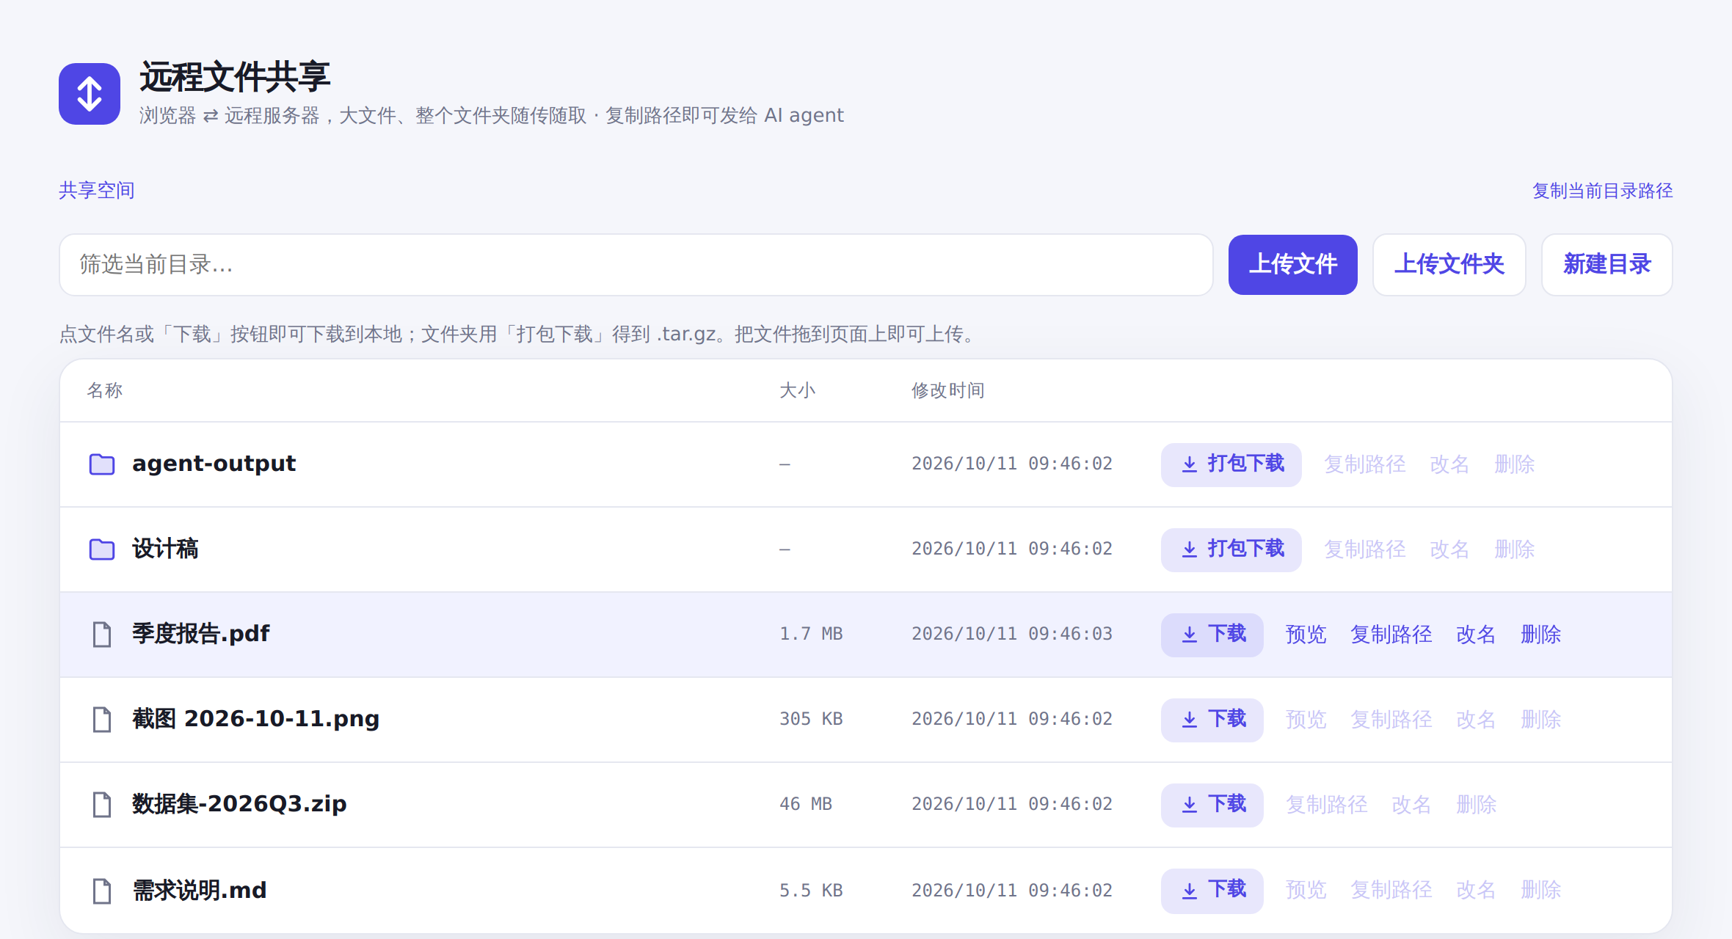Preview 需求说明.md
This screenshot has width=1732, height=939.
pyautogui.click(x=1306, y=890)
